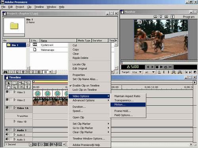
Task: Click the Stop button in Monitor
Action: pos(157,67)
